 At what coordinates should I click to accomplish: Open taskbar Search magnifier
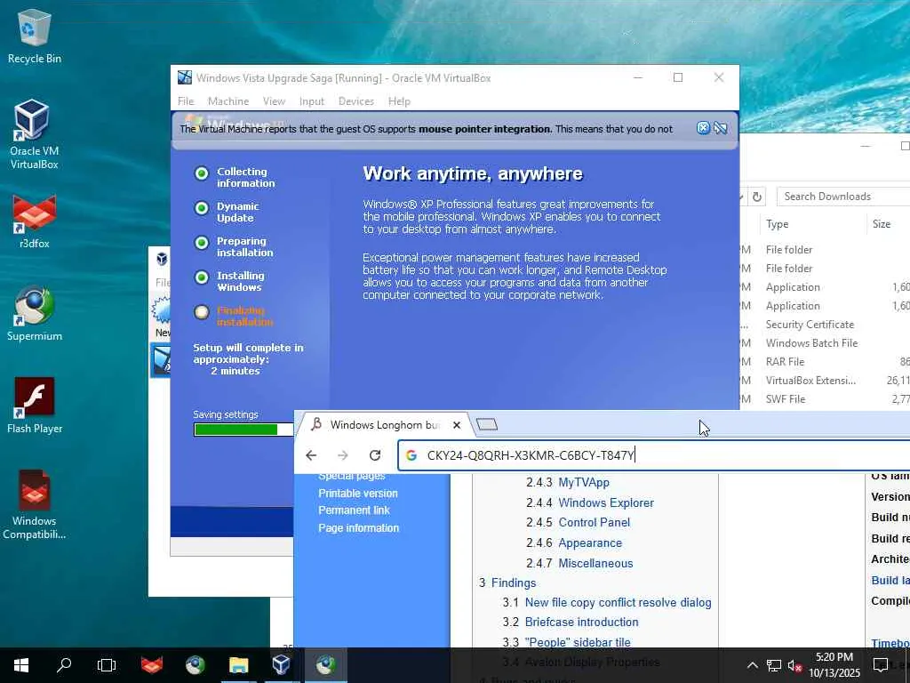click(64, 665)
